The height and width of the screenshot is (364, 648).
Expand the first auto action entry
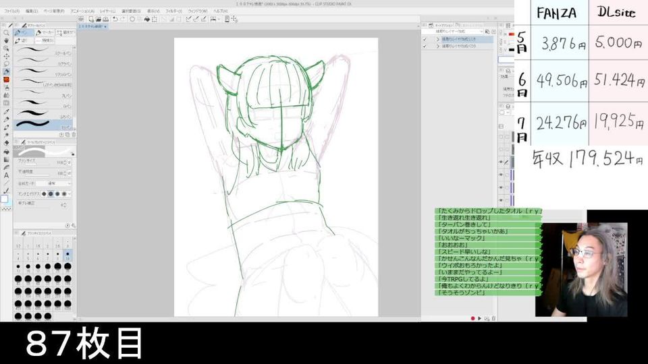click(x=437, y=39)
